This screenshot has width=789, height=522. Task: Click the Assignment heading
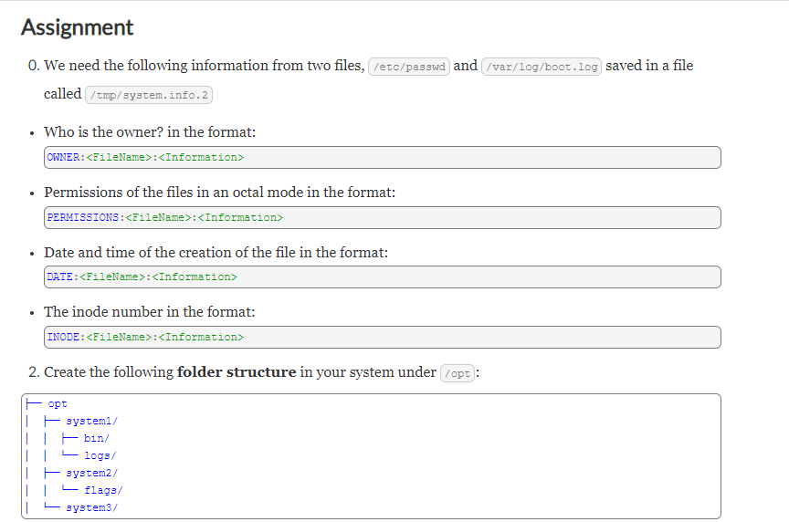(x=77, y=27)
